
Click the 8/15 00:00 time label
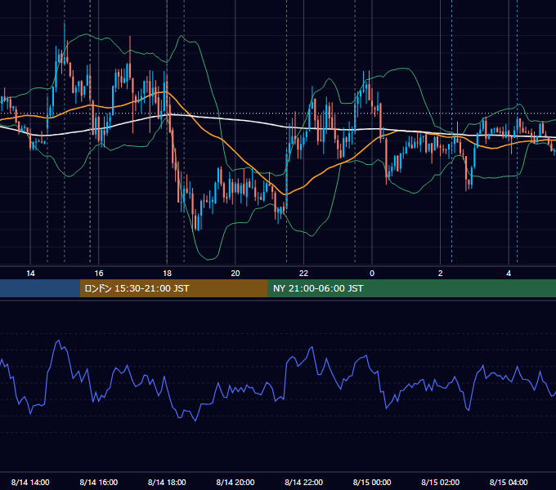(x=372, y=482)
